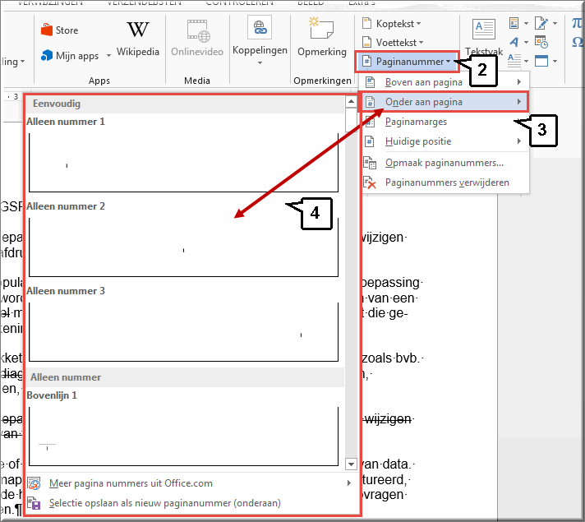Viewport: 585px width, 522px height.
Task: Add a new Opmerking comment
Action: coord(322,37)
